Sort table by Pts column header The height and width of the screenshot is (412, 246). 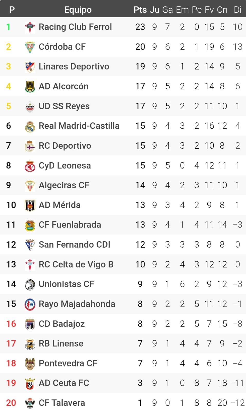[140, 10]
